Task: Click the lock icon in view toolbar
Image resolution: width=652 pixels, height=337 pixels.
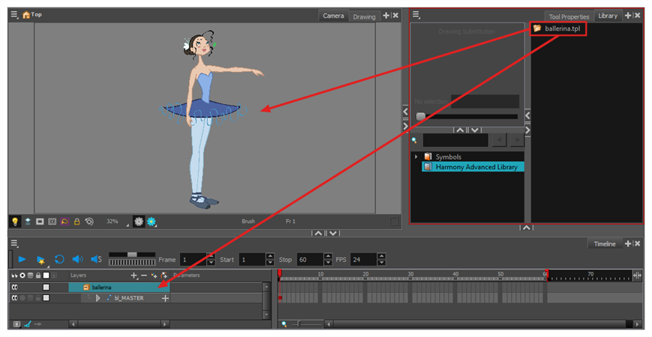Action: pos(77,222)
